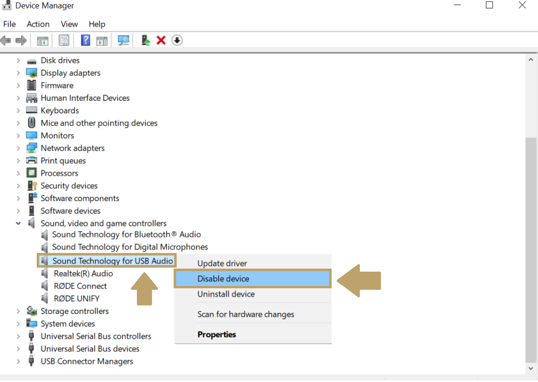Choose Update driver from context menu

click(x=222, y=263)
